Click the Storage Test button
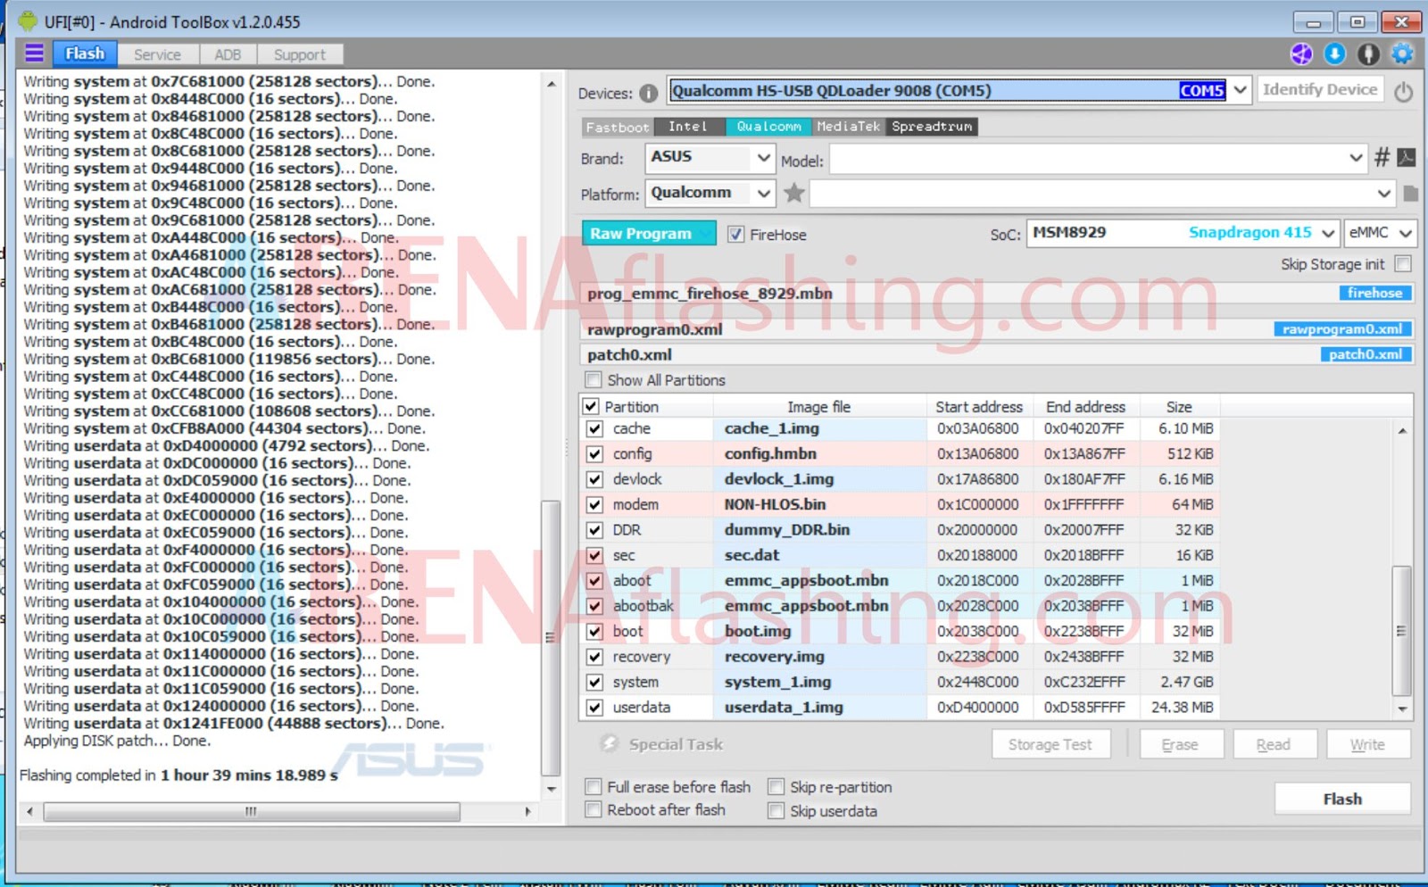Viewport: 1428px width, 887px height. tap(1050, 744)
